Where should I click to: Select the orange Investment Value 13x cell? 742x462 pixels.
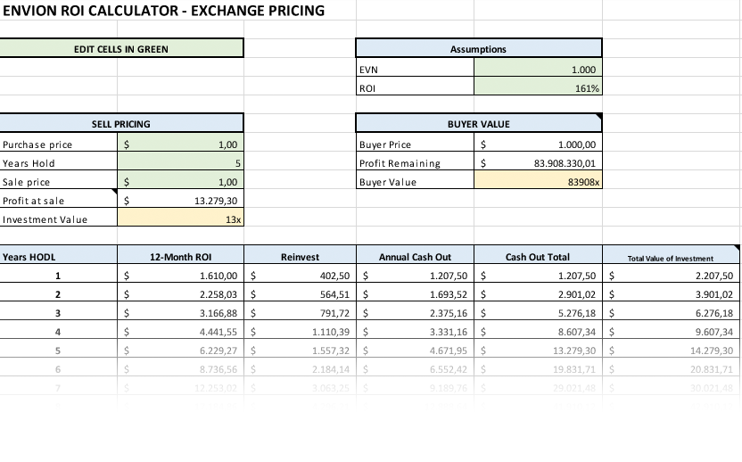pyautogui.click(x=180, y=219)
